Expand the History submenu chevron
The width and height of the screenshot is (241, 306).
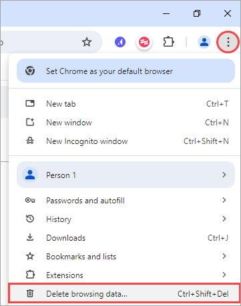click(224, 219)
